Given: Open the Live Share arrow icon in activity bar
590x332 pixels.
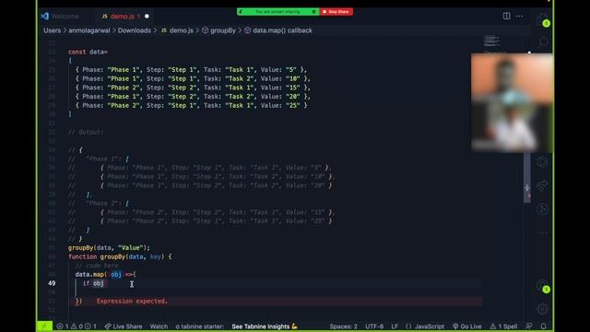Looking at the screenshot, I should (x=542, y=185).
